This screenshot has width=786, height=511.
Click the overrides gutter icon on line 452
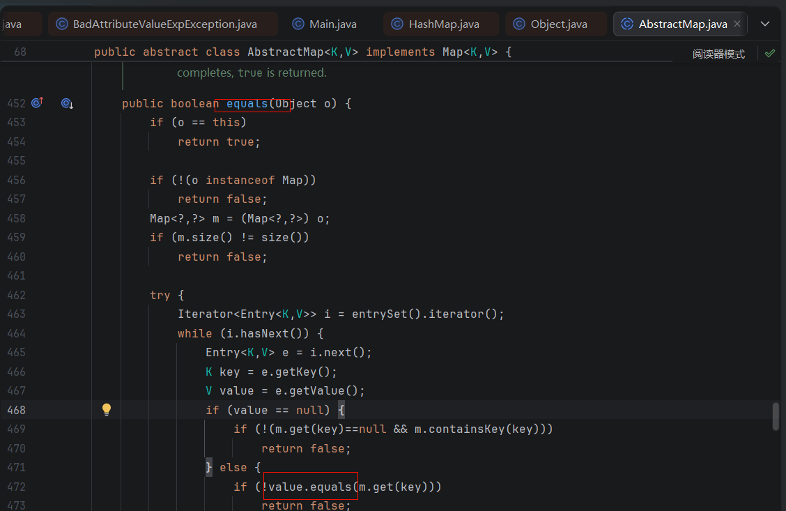tap(37, 103)
